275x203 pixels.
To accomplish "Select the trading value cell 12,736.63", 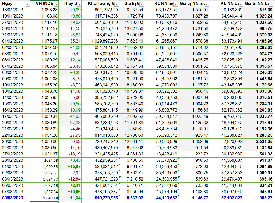I will (132, 135).
